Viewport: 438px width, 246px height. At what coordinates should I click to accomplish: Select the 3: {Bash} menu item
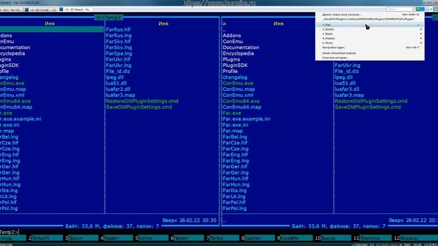(370, 33)
